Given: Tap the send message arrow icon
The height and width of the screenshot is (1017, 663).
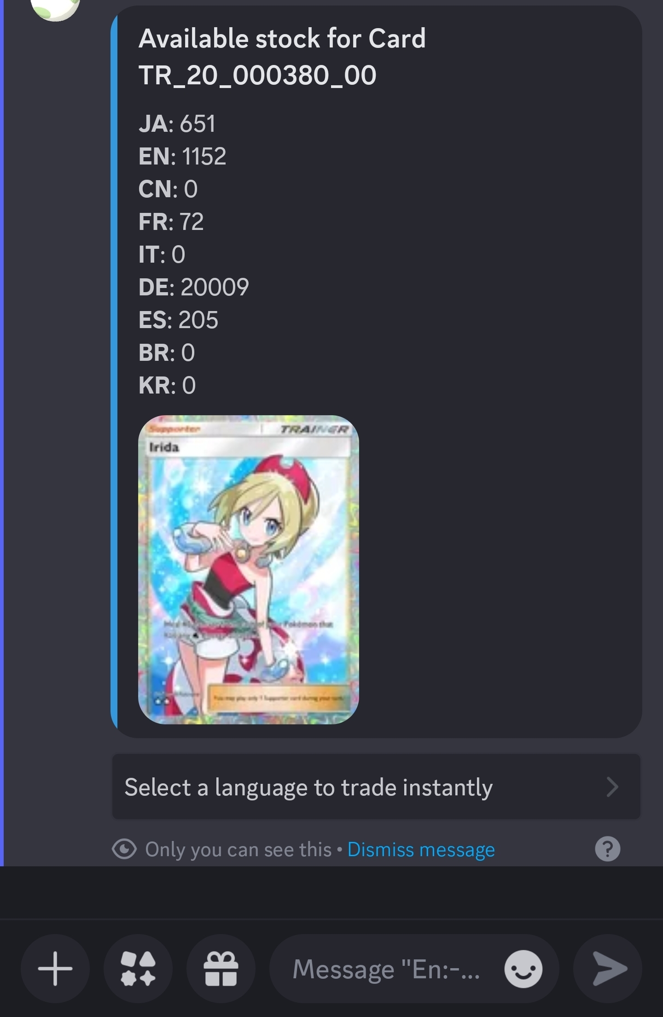Looking at the screenshot, I should click(x=608, y=968).
